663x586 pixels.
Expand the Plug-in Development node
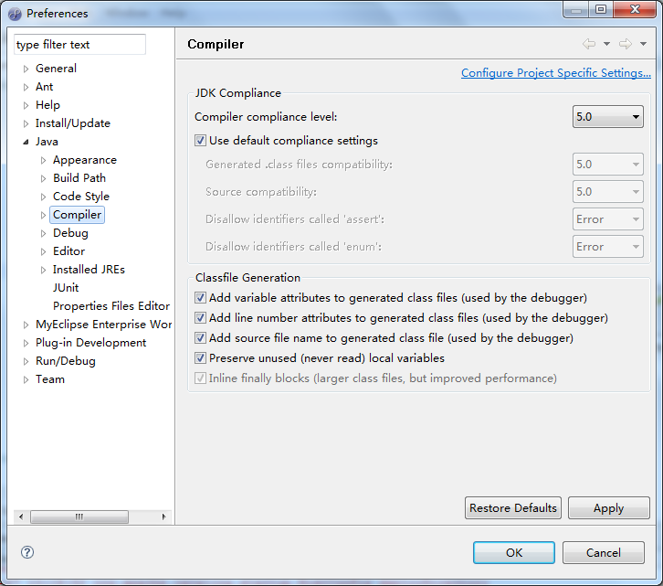point(26,343)
